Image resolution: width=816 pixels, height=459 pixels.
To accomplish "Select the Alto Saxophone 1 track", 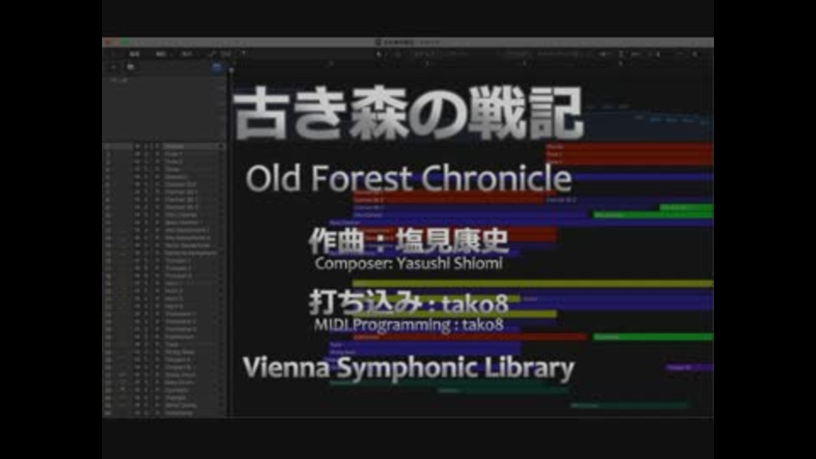I will pyautogui.click(x=164, y=230).
